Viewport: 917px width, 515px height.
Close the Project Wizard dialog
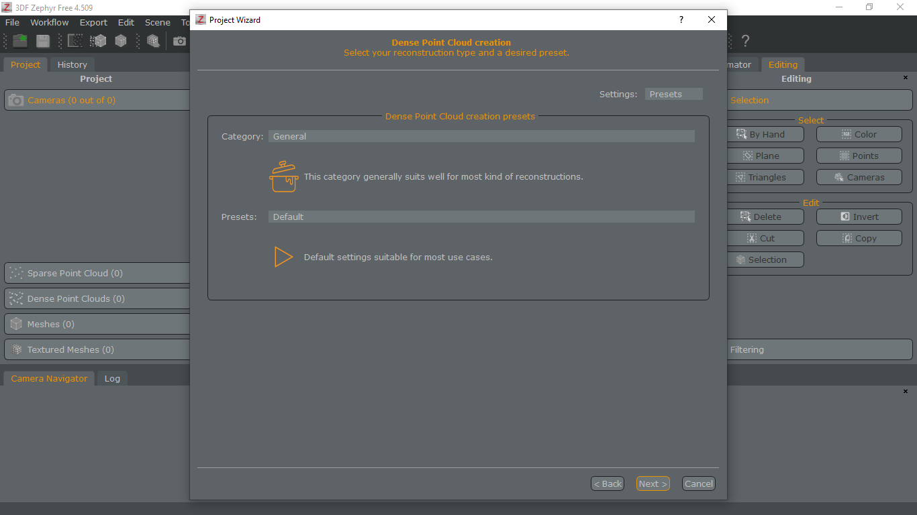pos(712,19)
